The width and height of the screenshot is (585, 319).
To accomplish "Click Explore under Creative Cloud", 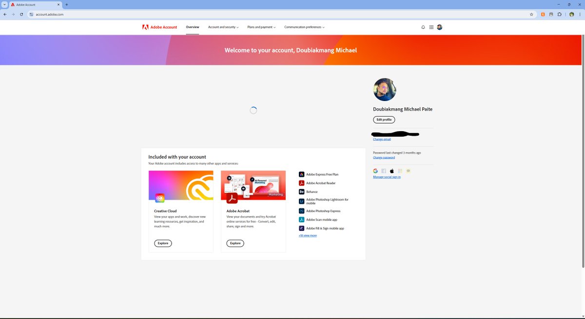I will (x=163, y=243).
